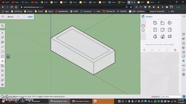This screenshot has width=186, height=104.
Task: Open the Entity Info panel
Action: point(184,34)
